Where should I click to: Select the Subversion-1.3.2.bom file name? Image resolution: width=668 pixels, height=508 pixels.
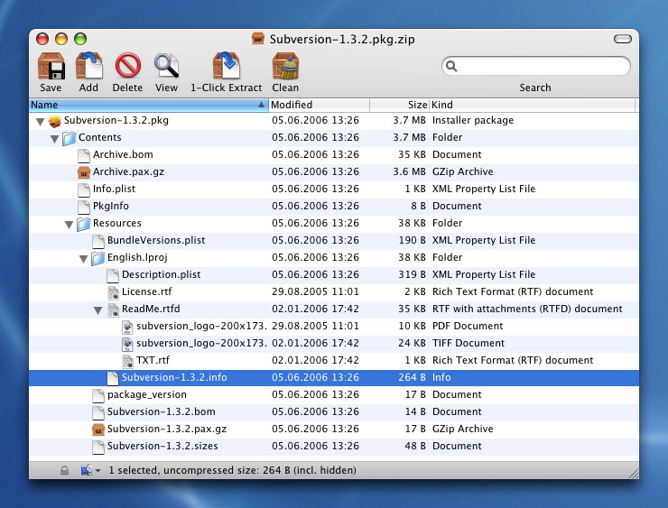[x=161, y=411]
